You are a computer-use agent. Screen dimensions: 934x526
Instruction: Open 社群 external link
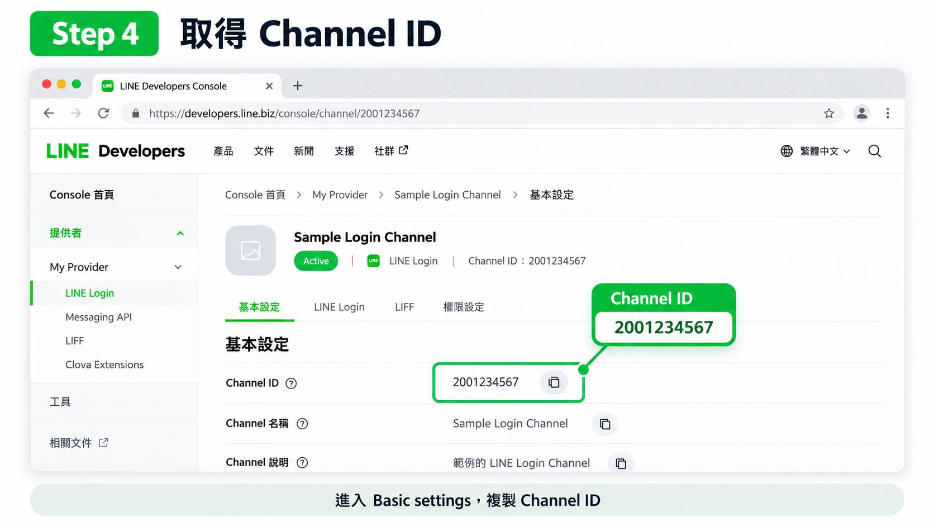point(391,151)
